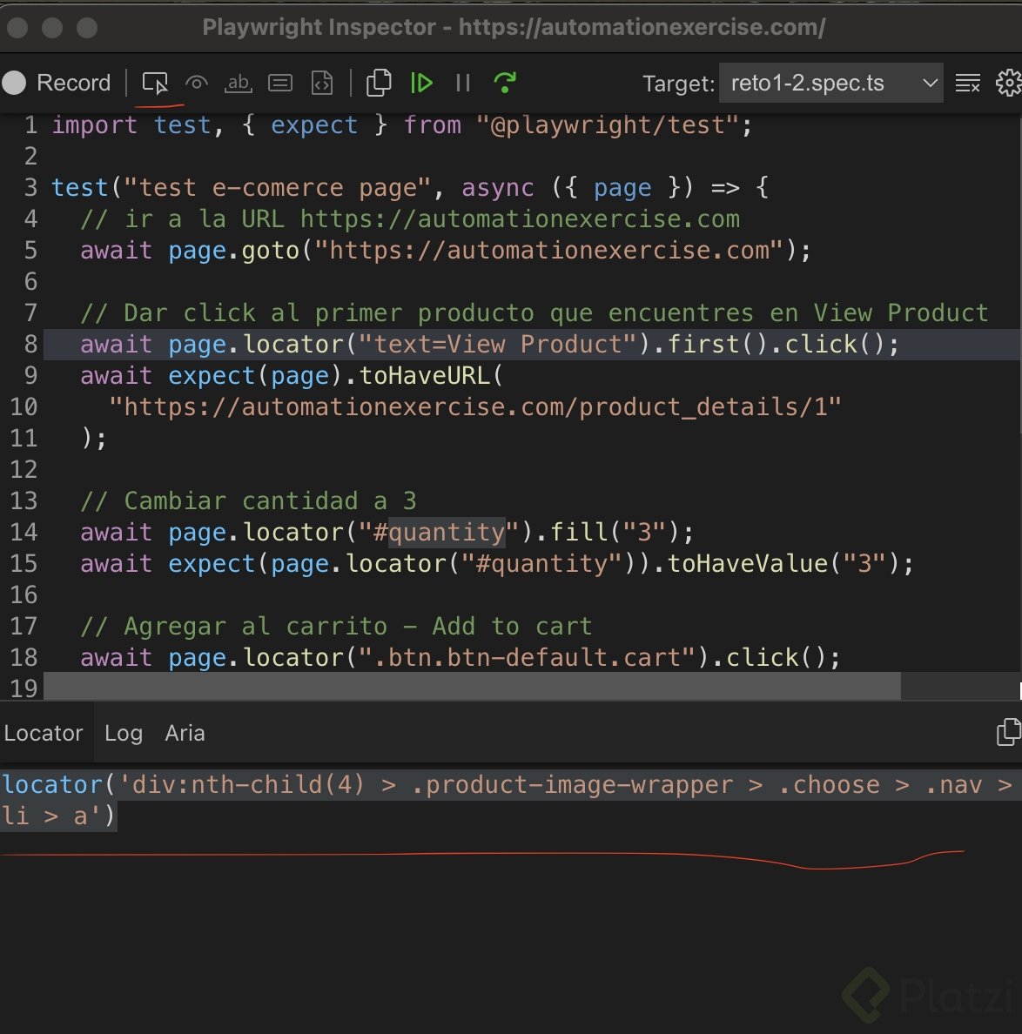Open the settings gear menu
This screenshot has width=1022, height=1034.
(1008, 83)
